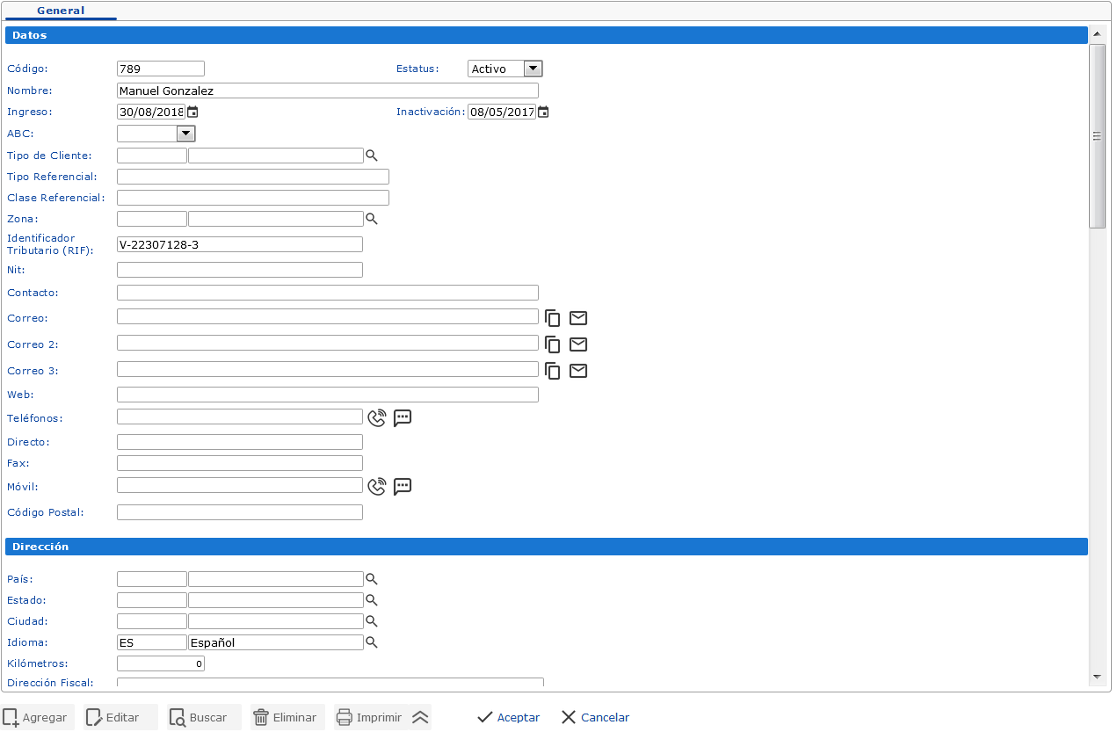The height and width of the screenshot is (732, 1118).
Task: Send email from the Correo 3 row
Action: (578, 371)
